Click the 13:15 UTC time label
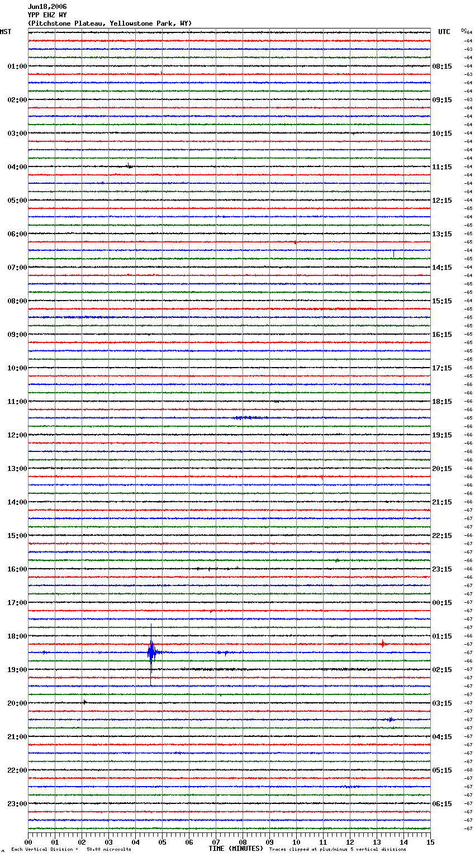475x857 pixels. pyautogui.click(x=442, y=234)
